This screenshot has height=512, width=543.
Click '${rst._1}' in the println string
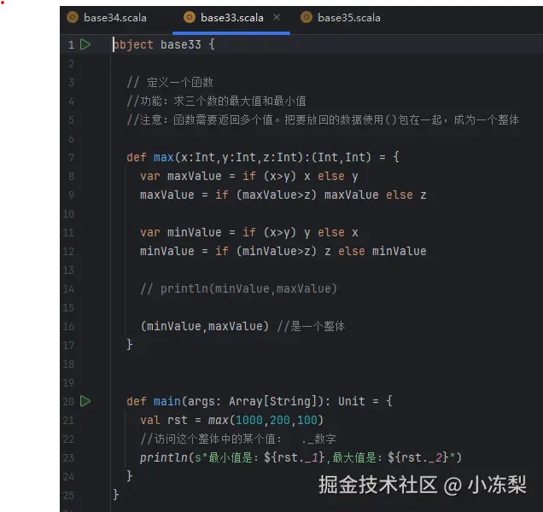point(294,458)
